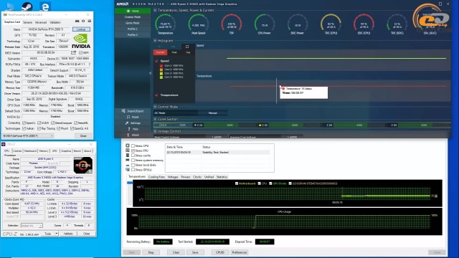
Task: Click GPU-Z refresh icon
Action: point(83,21)
